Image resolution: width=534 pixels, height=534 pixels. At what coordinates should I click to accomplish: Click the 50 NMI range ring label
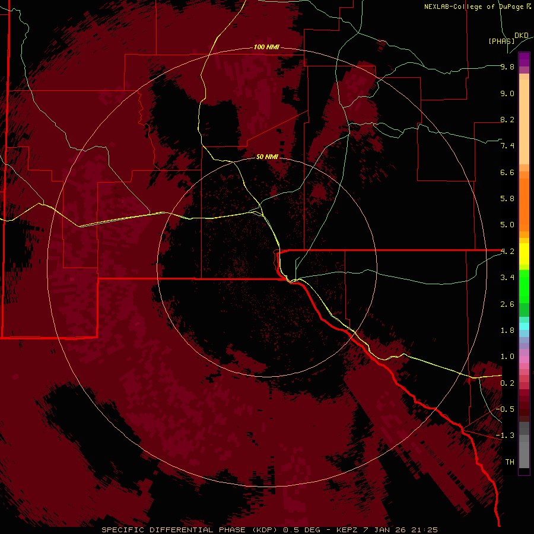[267, 157]
